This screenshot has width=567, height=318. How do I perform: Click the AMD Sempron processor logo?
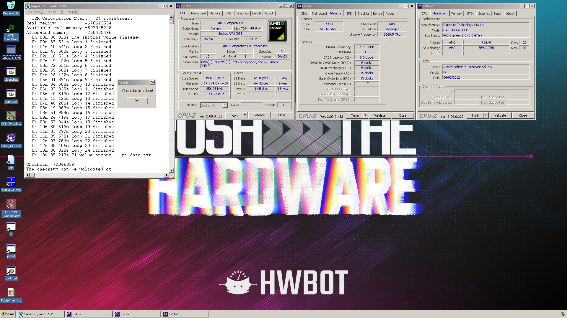277,31
